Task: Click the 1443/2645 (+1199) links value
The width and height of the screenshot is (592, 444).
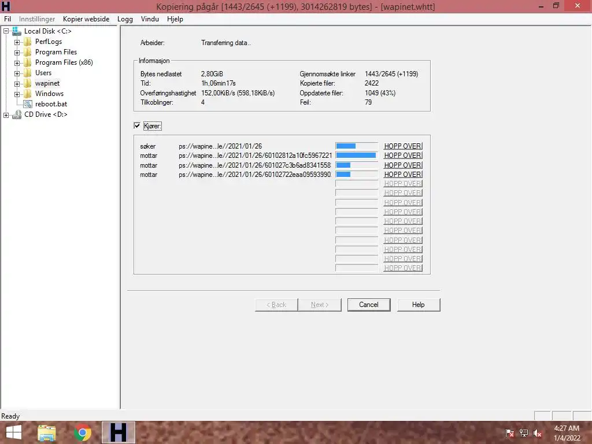Action: tap(391, 74)
